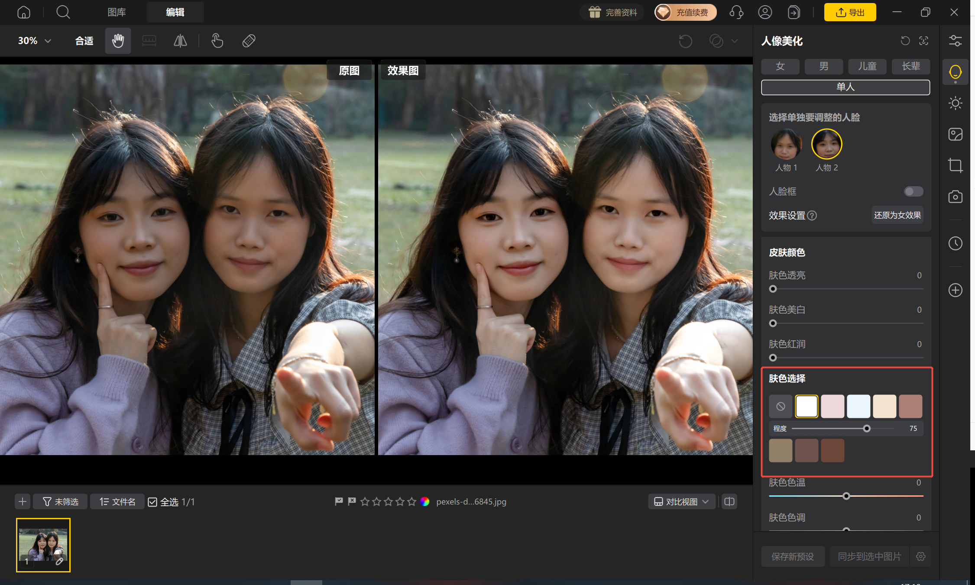Viewport: 975px width, 585px height.
Task: Switch to the 图库 library tab
Action: click(117, 12)
